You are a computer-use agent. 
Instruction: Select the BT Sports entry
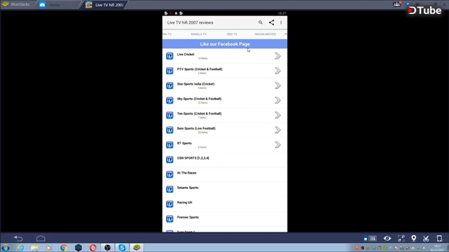(x=224, y=145)
